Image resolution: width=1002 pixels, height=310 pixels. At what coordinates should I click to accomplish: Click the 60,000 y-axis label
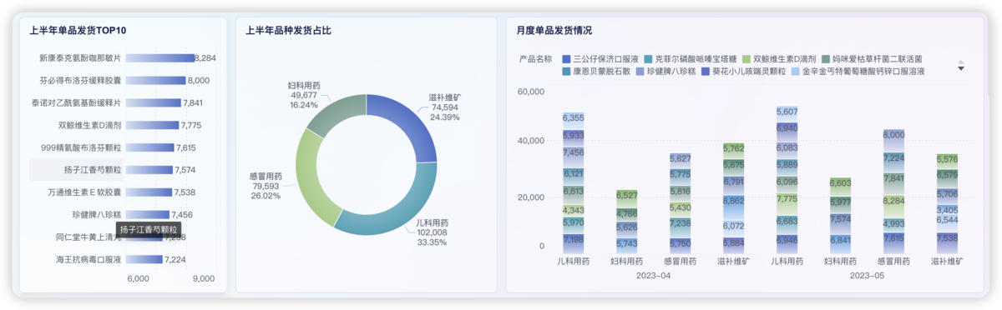click(x=531, y=92)
